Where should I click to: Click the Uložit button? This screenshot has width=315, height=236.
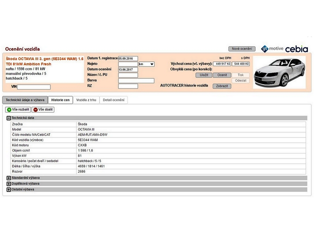tap(204, 75)
